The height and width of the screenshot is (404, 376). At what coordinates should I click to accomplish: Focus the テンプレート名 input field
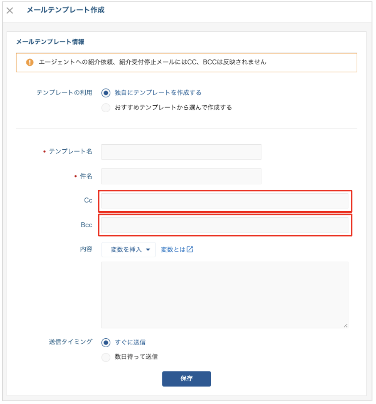point(181,152)
